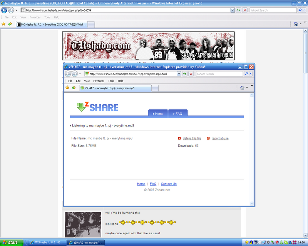This screenshot has width=308, height=246.
Task: Open search options dropdown in forum window
Action: tap(305, 10)
